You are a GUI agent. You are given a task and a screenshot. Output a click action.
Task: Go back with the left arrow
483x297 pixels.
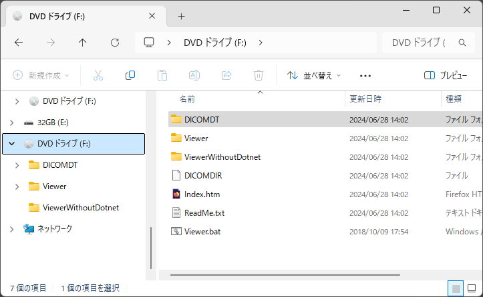[x=19, y=43]
